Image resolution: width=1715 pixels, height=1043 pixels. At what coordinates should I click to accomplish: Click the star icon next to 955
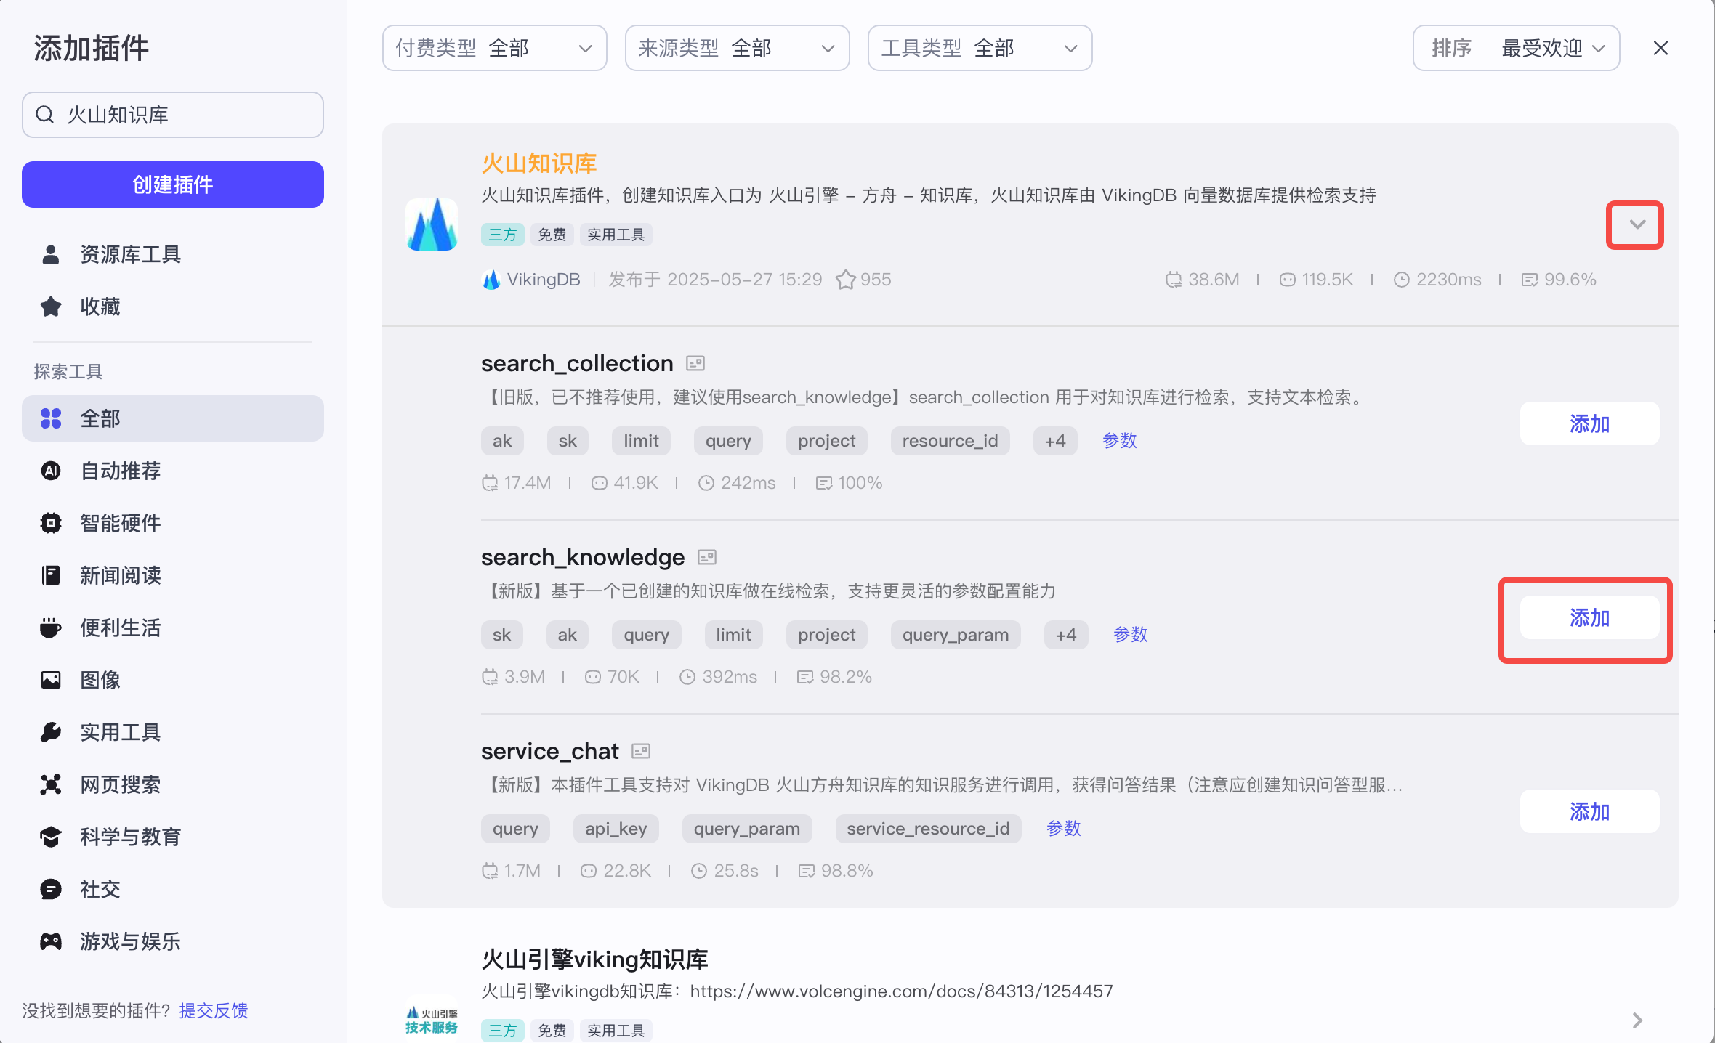(x=845, y=280)
